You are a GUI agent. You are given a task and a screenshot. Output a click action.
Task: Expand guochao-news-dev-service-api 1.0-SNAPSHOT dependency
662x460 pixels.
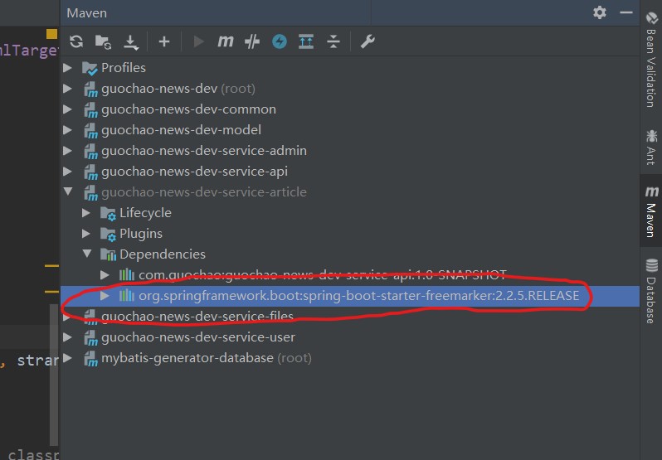105,275
